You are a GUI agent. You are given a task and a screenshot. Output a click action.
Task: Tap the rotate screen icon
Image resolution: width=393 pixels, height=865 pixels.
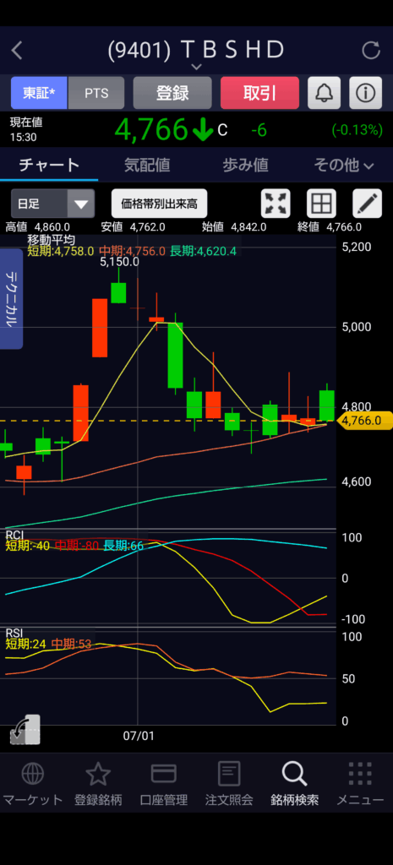tap(25, 730)
